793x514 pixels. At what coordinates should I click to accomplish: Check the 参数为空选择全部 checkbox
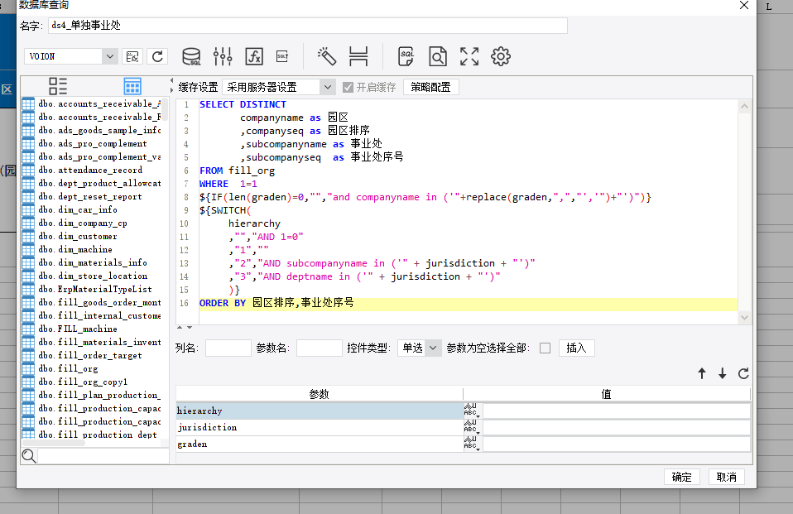545,348
